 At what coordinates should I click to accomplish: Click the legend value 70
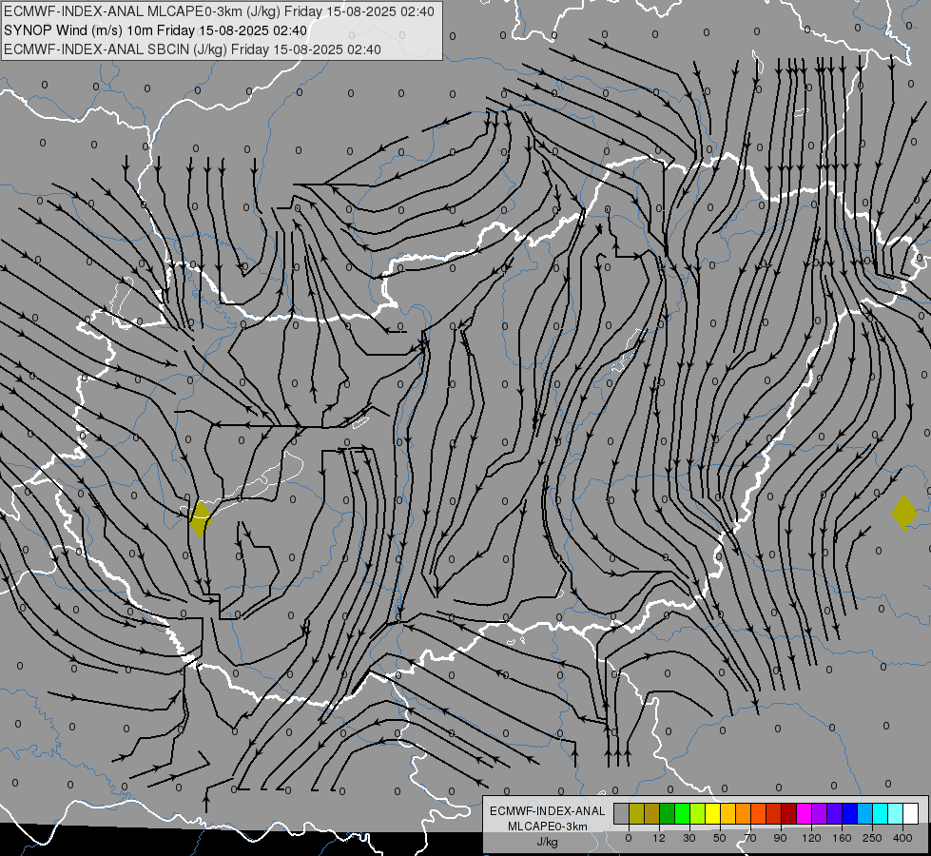coord(750,838)
